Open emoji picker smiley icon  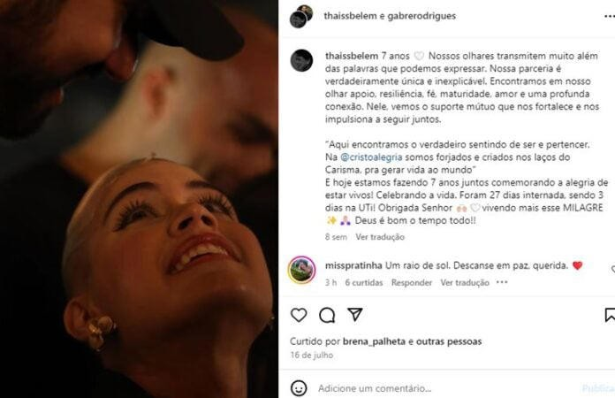(x=299, y=388)
